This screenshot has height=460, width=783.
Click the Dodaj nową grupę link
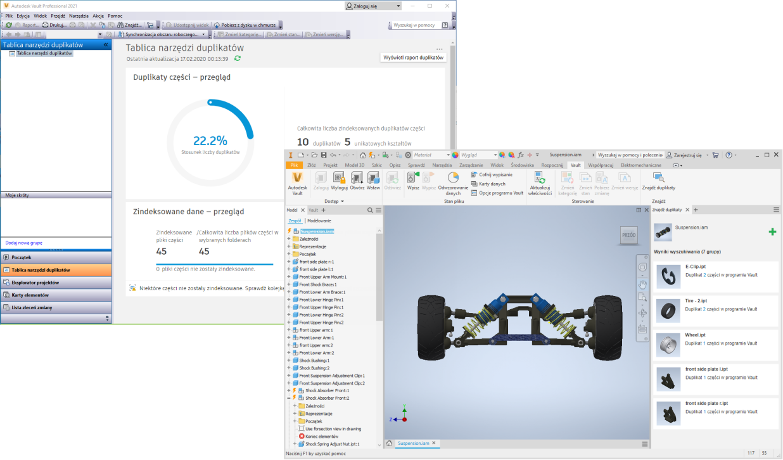[23, 243]
